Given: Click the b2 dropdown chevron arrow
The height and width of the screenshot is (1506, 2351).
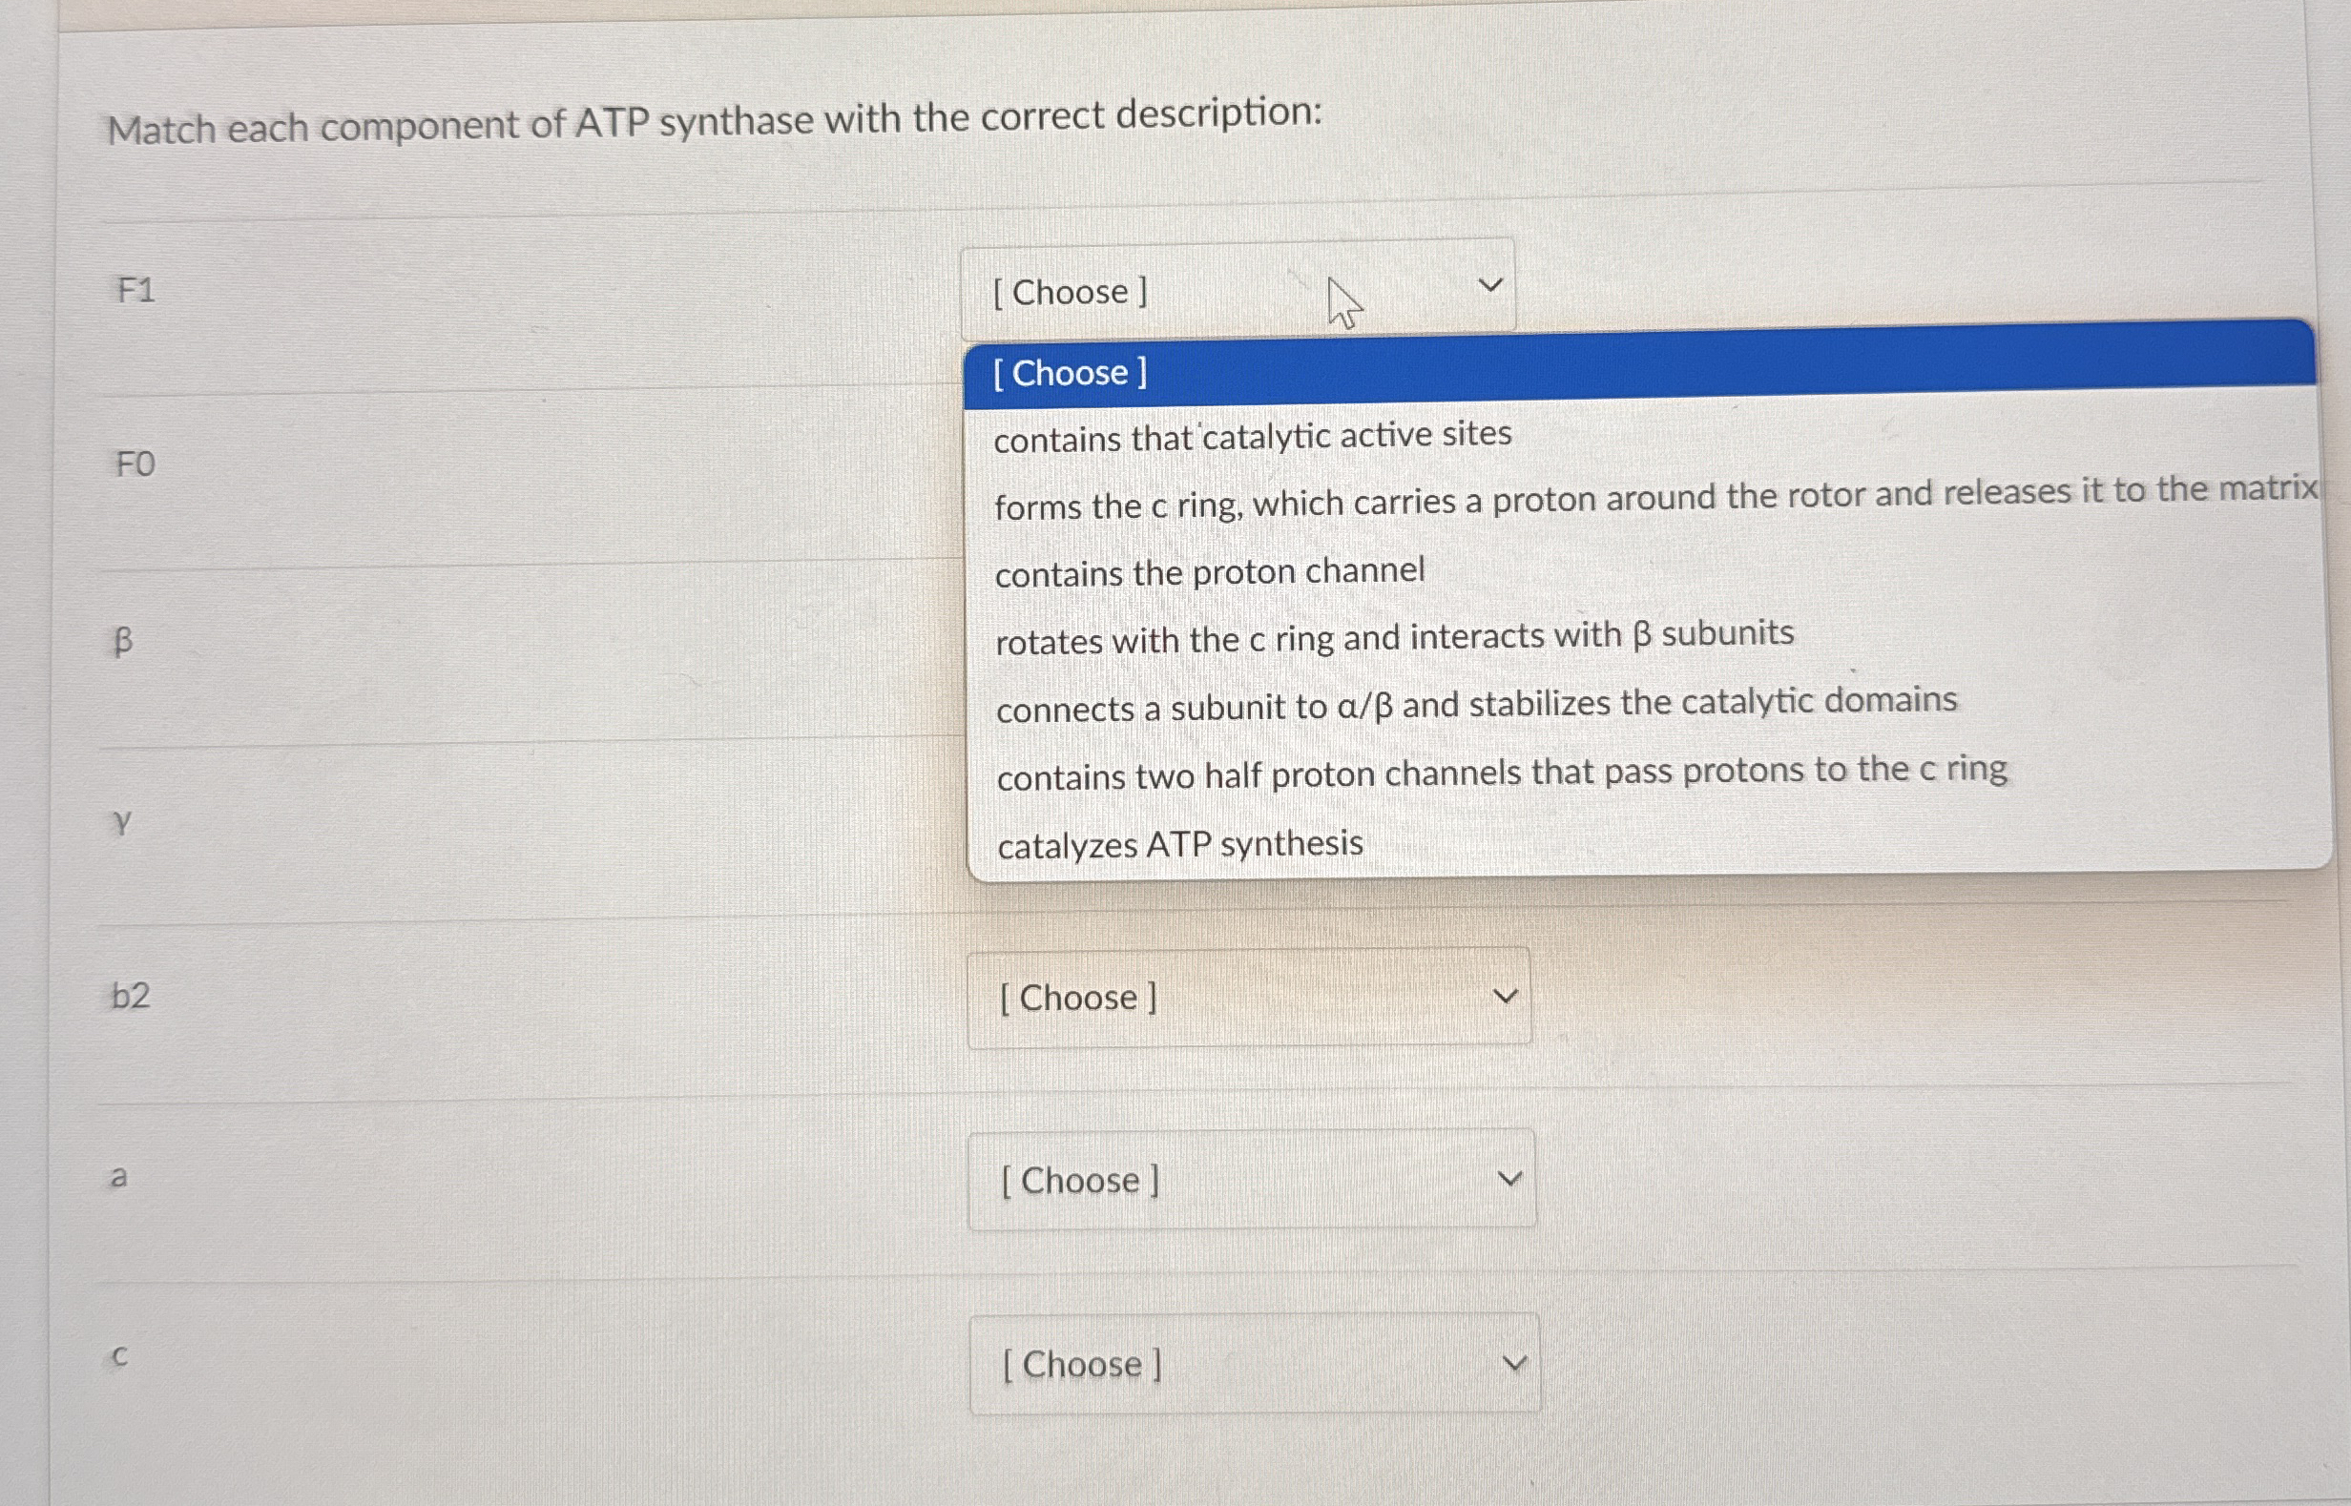Looking at the screenshot, I should [1505, 997].
